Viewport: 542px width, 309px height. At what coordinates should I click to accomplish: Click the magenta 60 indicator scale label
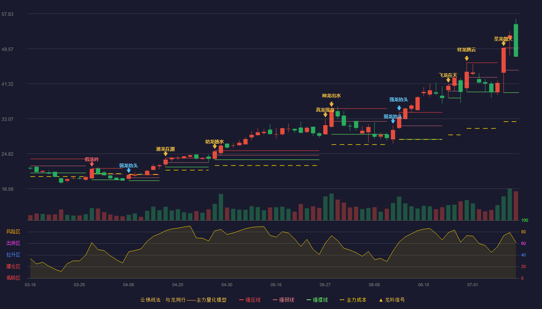click(x=523, y=244)
